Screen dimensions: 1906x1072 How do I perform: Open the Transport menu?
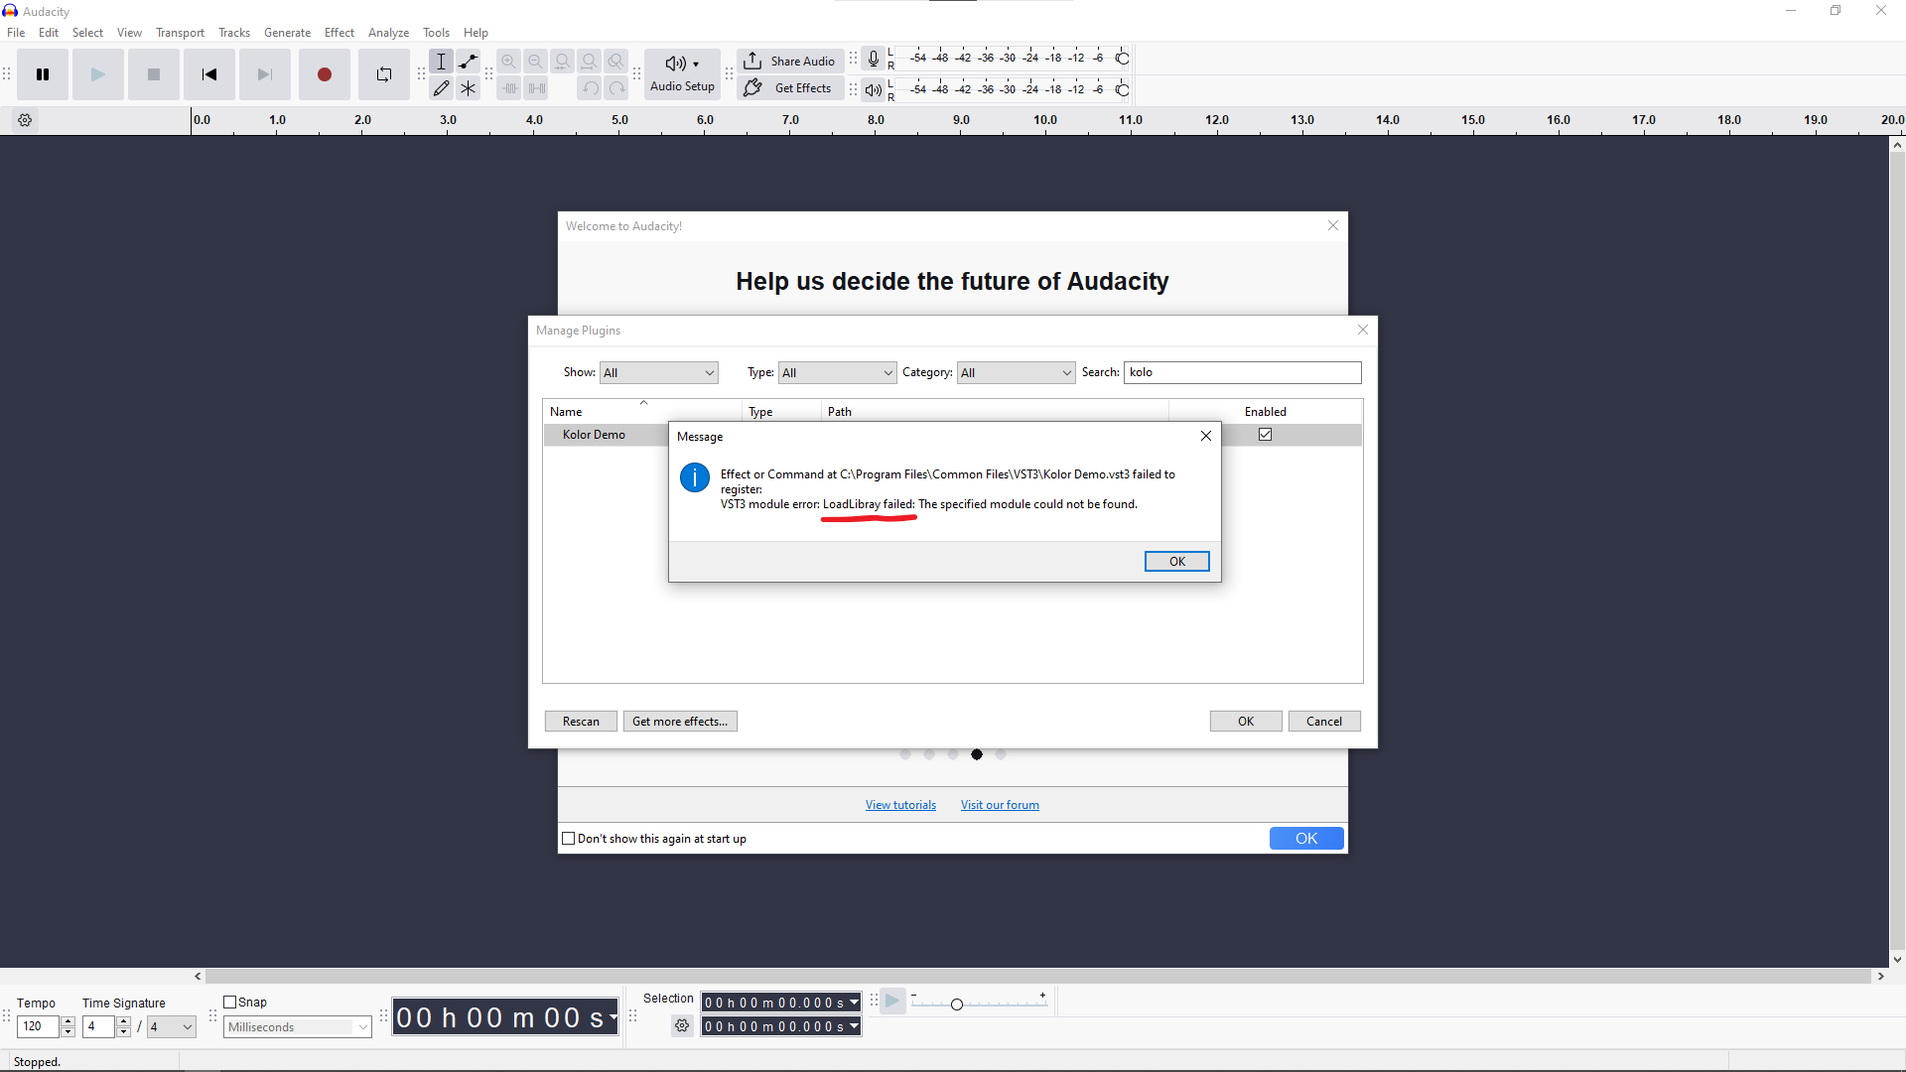[180, 33]
